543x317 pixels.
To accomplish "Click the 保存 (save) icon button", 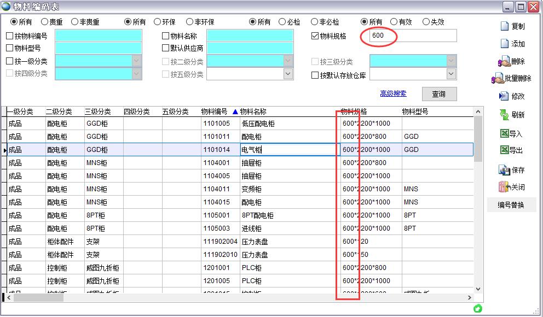I will (504, 170).
